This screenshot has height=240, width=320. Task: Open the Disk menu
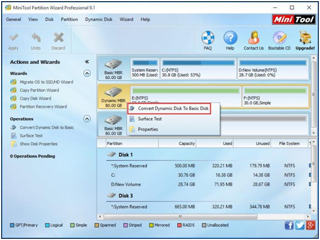[x=49, y=19]
